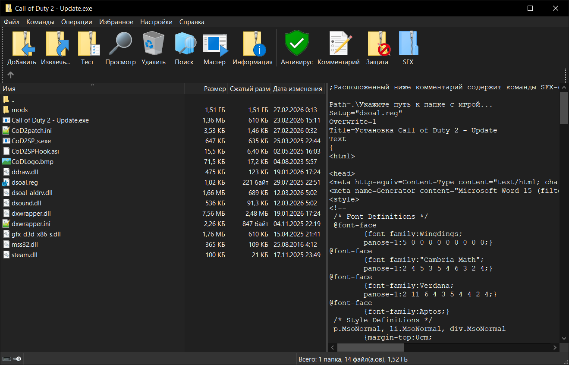Image resolution: width=569 pixels, height=365 pixels.
Task: Click the Setup="dsoal.reg" comment line
Action: (x=366, y=113)
